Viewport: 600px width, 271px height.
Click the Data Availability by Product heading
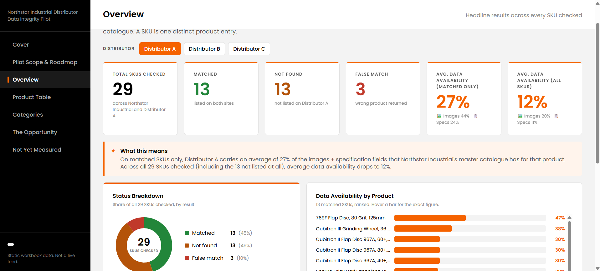coord(355,196)
